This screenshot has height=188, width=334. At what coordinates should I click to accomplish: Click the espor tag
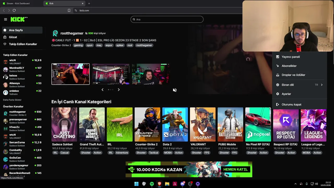click(x=109, y=45)
